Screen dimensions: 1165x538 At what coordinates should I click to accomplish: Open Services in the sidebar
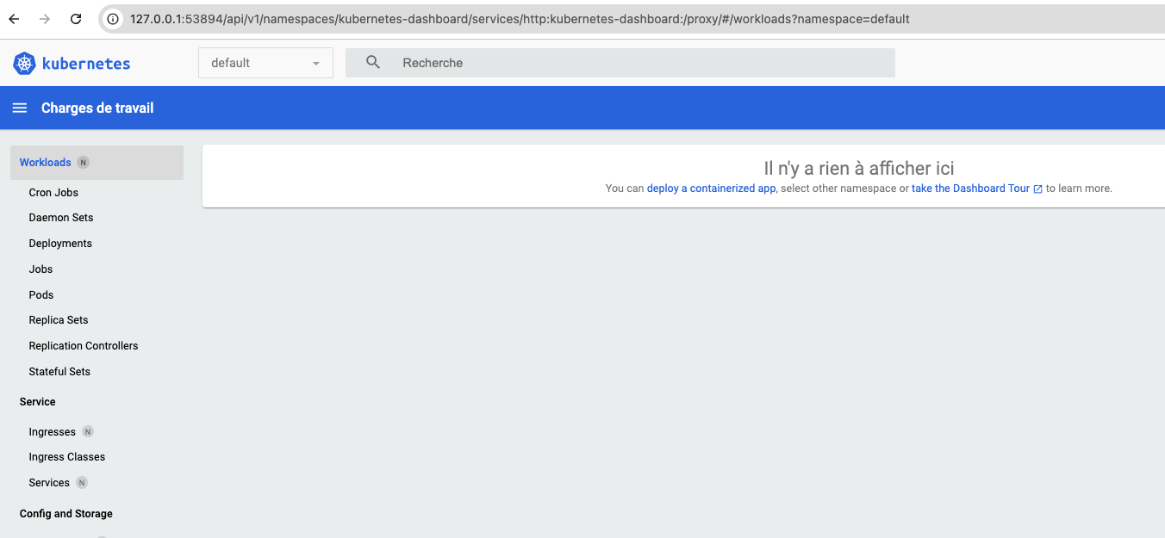(x=49, y=483)
